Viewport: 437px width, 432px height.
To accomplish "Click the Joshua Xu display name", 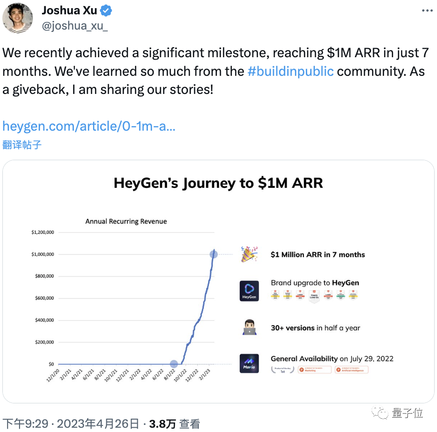I will 69,10.
